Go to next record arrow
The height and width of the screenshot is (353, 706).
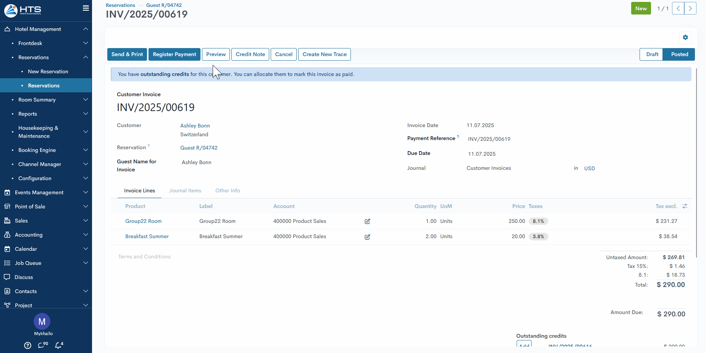(x=690, y=8)
